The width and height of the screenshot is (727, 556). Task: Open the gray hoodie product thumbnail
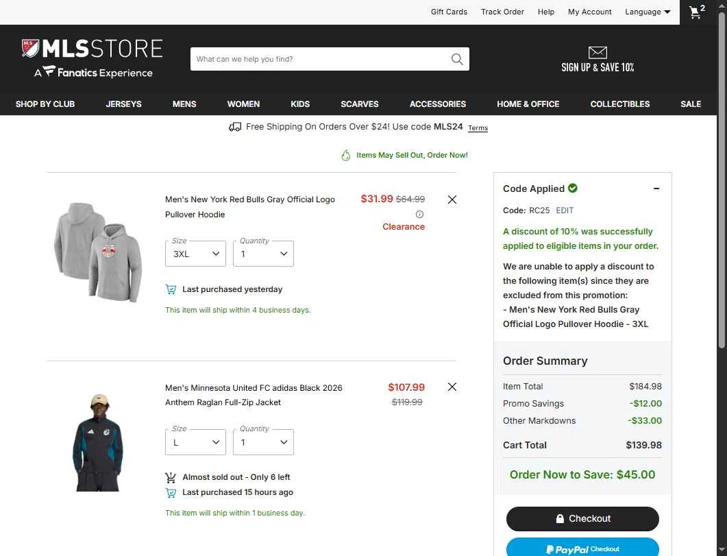point(98,252)
